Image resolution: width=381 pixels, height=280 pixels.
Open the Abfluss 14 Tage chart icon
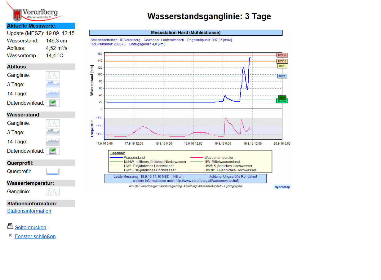tap(53, 94)
